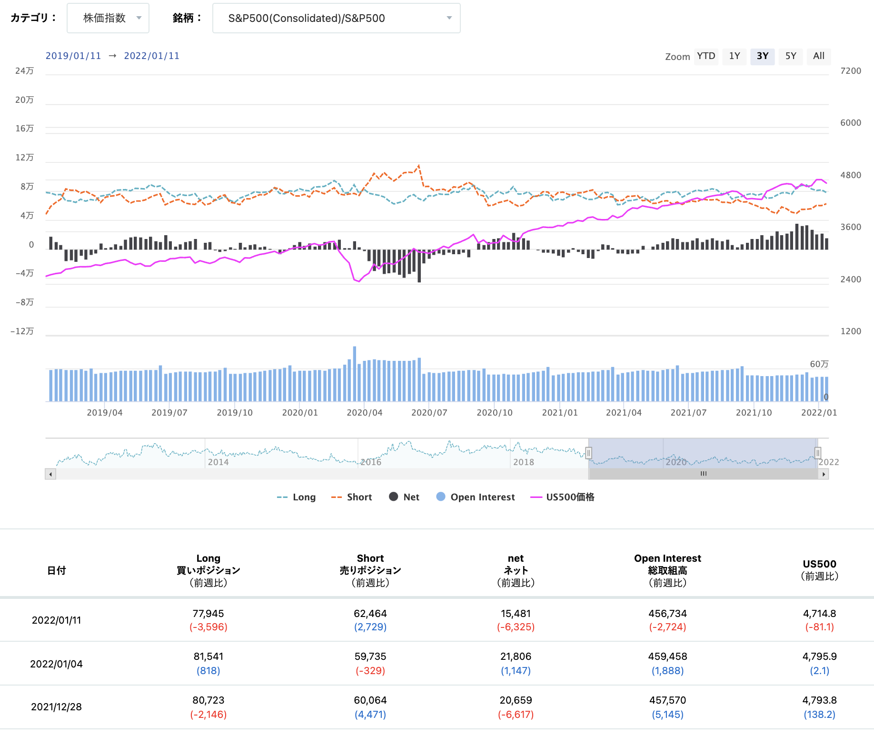874x736 pixels.
Task: Click the navigator left scroll arrow
Action: tap(50, 474)
